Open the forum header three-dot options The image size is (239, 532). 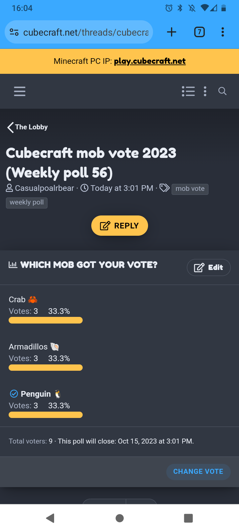(x=205, y=91)
